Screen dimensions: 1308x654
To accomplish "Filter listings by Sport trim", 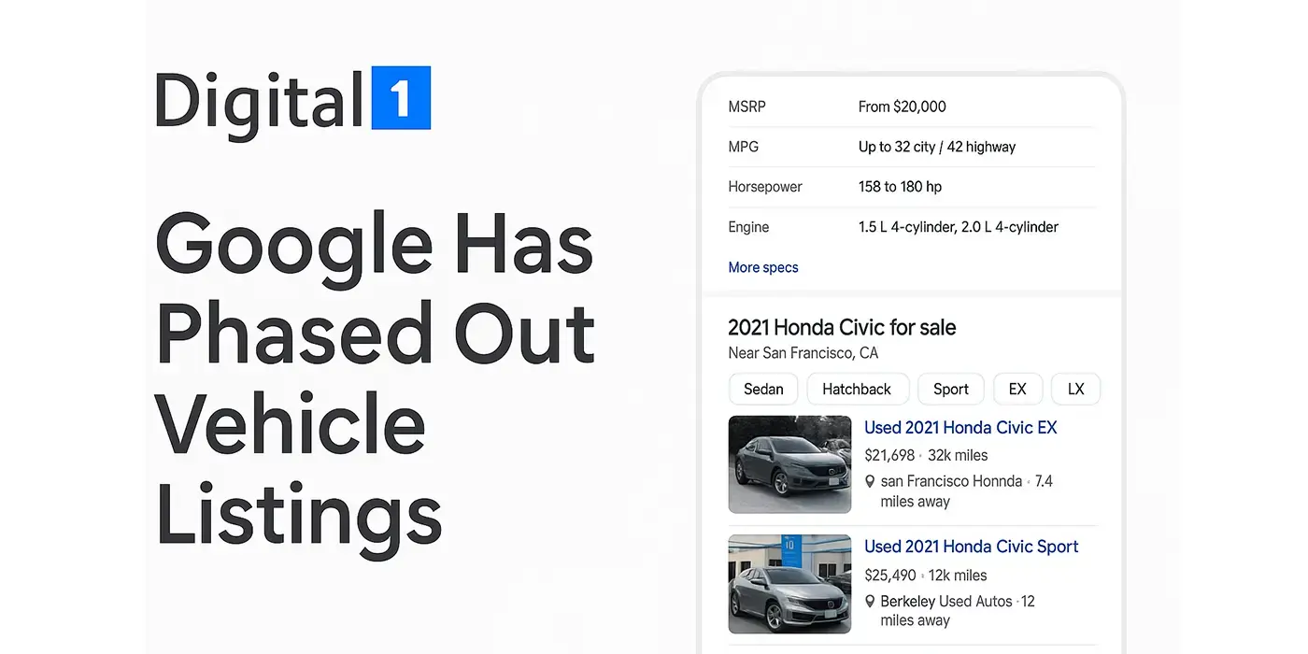I will 950,390.
